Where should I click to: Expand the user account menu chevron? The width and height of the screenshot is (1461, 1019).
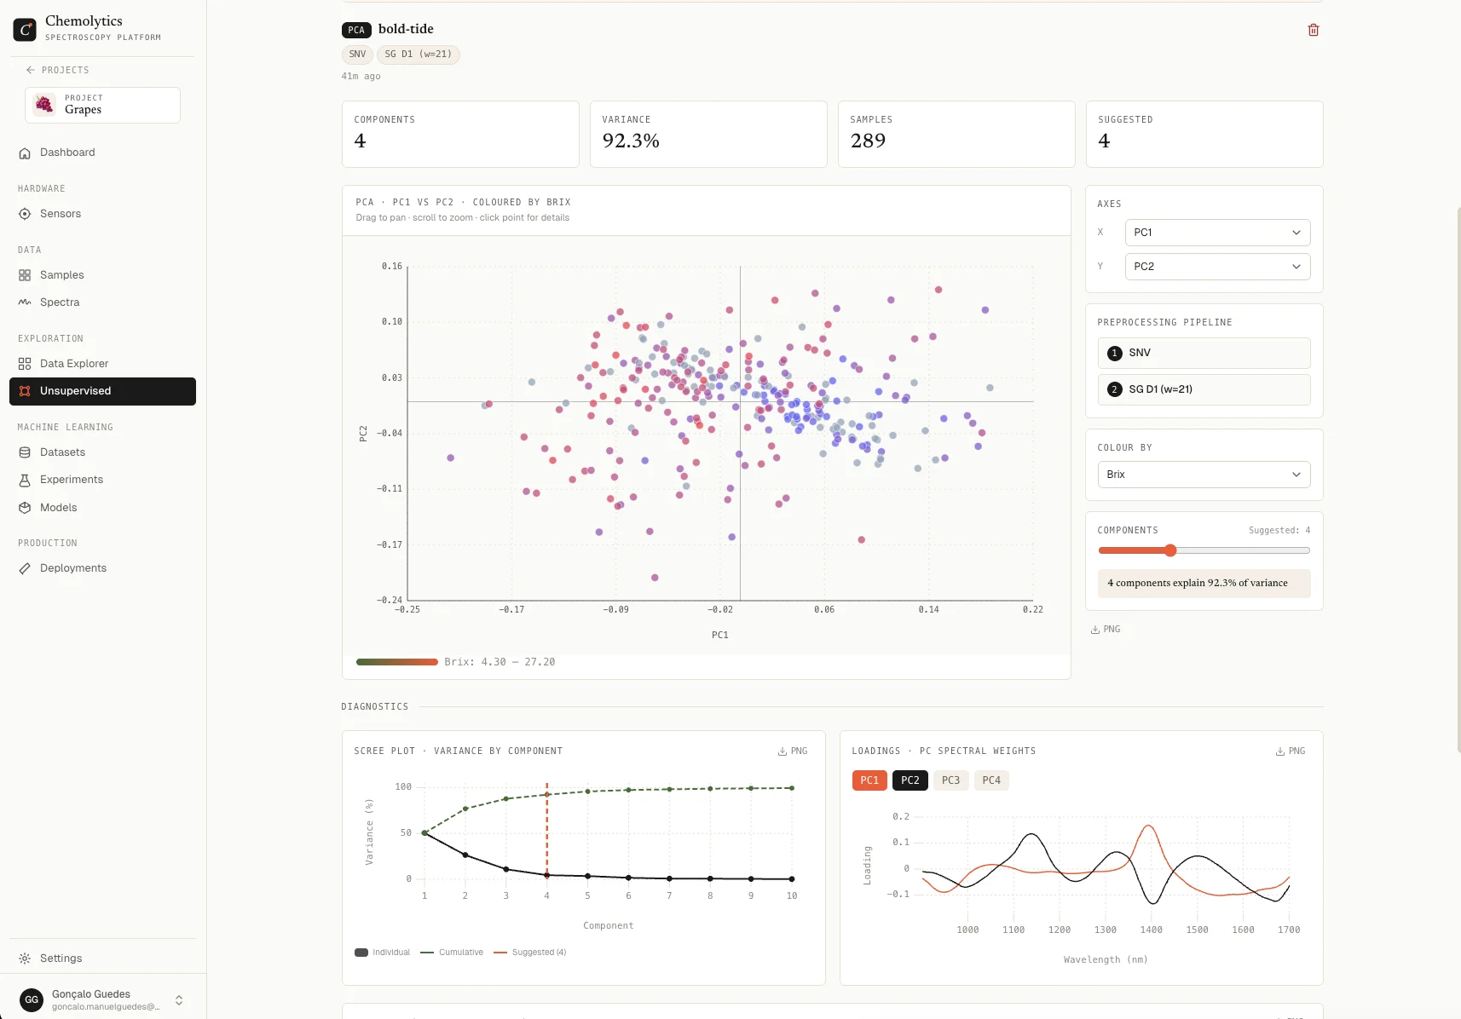point(179,1000)
